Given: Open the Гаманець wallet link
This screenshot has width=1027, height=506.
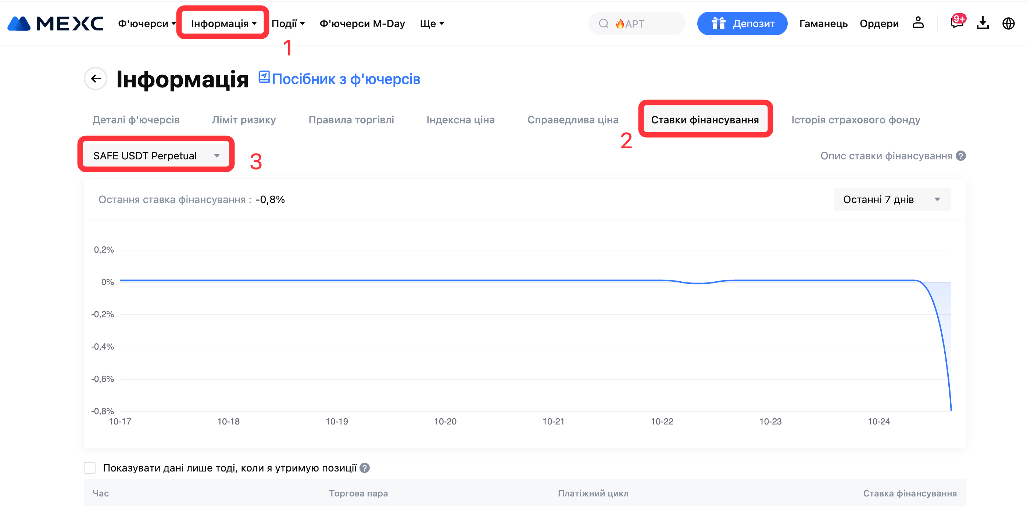Looking at the screenshot, I should 823,24.
